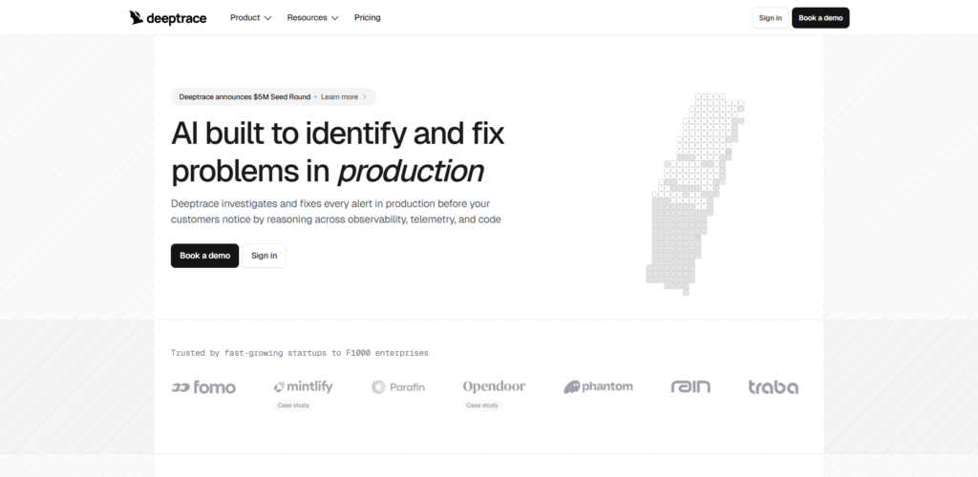Click the fomo company logo

point(203,386)
